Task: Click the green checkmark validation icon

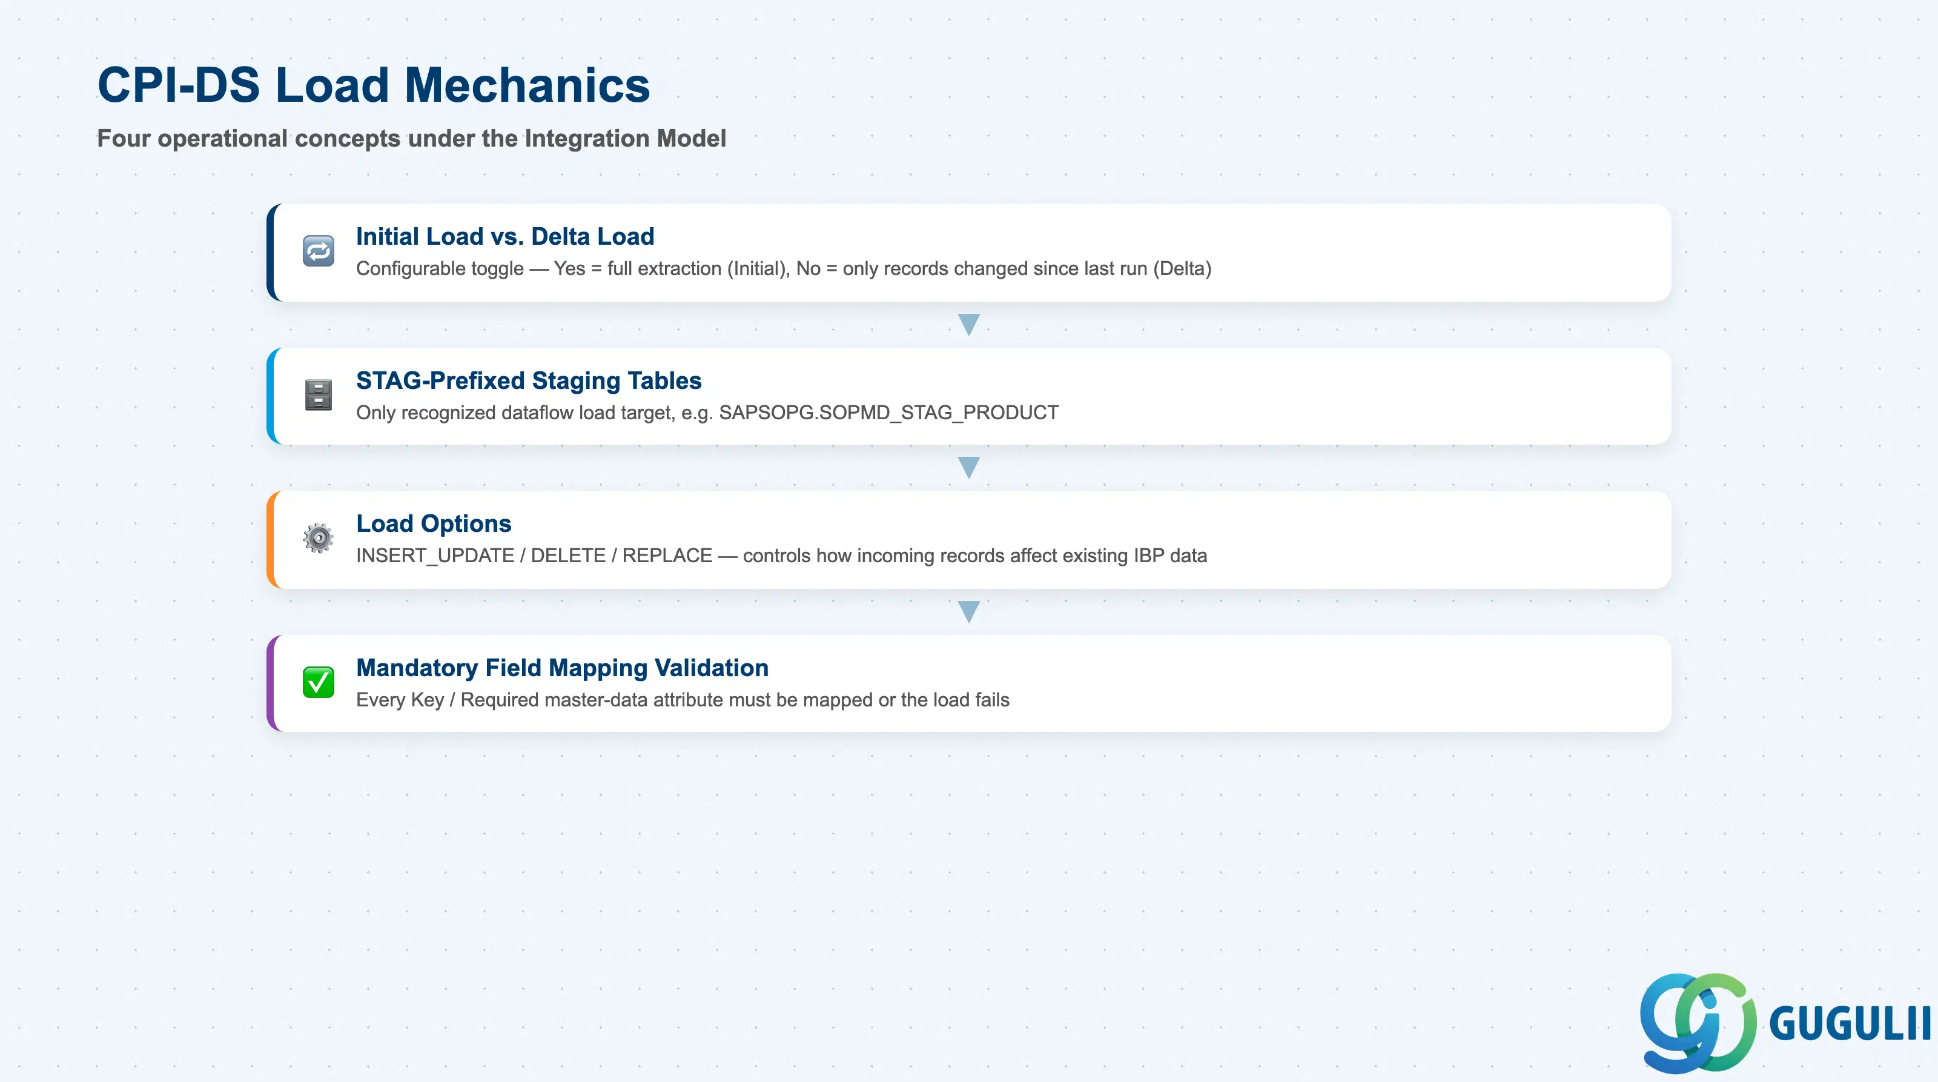Action: 318,682
